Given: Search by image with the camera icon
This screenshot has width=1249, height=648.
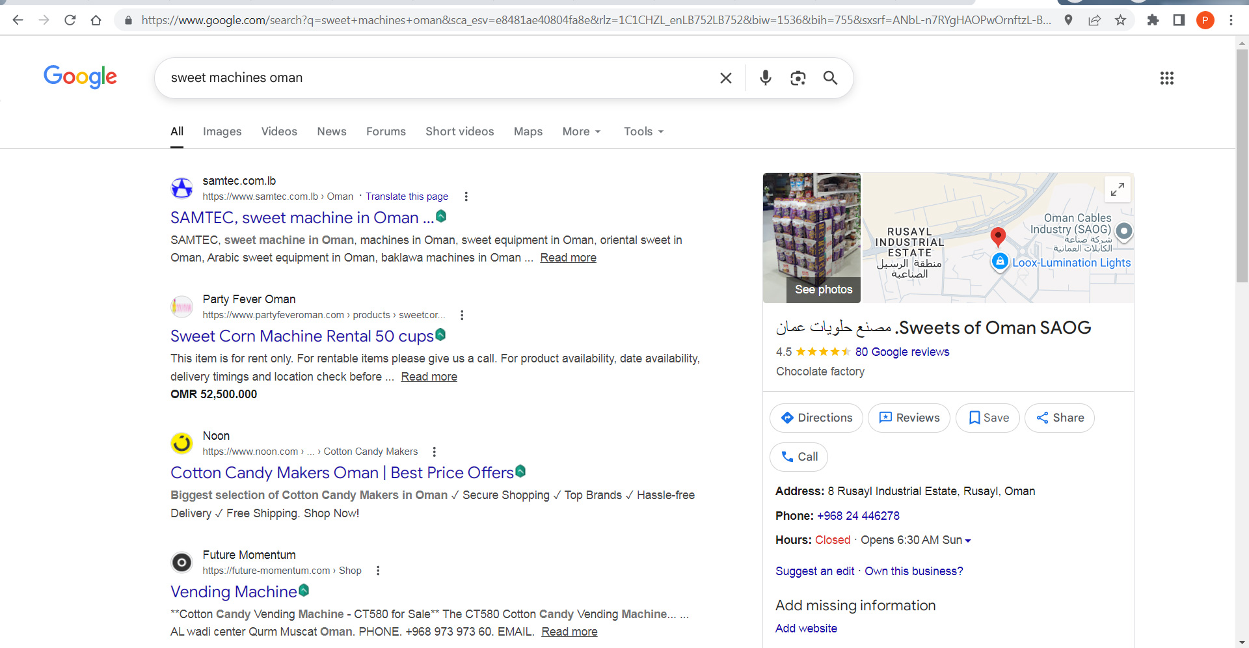Looking at the screenshot, I should [798, 78].
